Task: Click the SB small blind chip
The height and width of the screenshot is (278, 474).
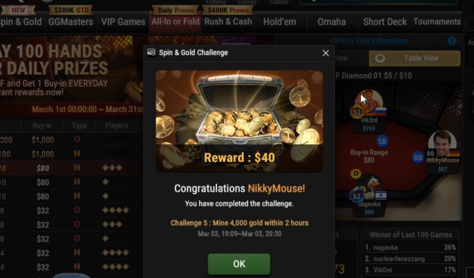Action: (382, 141)
